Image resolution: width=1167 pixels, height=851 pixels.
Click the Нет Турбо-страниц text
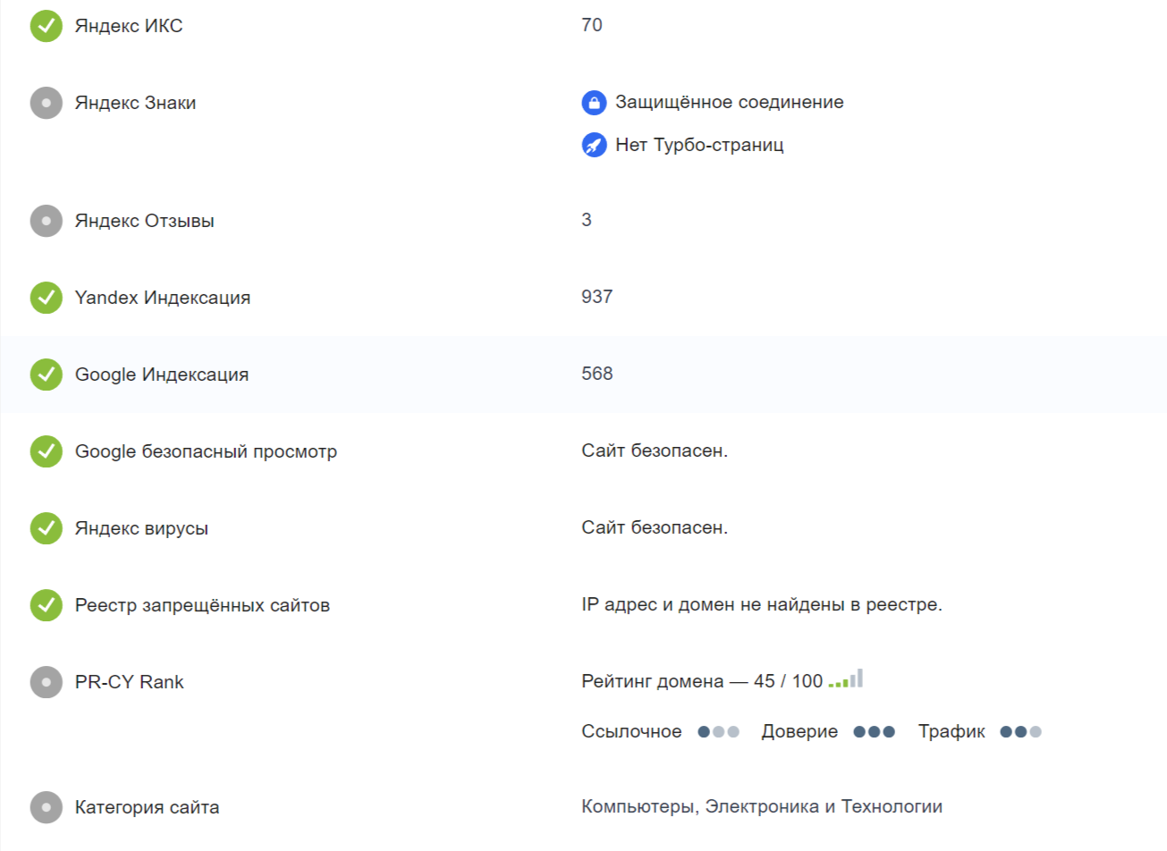(699, 145)
